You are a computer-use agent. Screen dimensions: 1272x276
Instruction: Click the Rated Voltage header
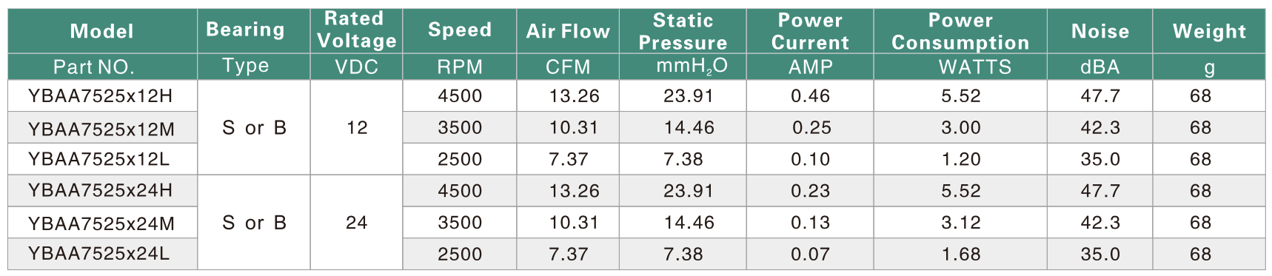tap(357, 30)
